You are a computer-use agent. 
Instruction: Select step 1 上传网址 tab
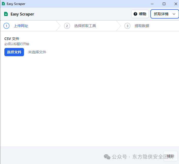pyautogui.click(x=30, y=26)
